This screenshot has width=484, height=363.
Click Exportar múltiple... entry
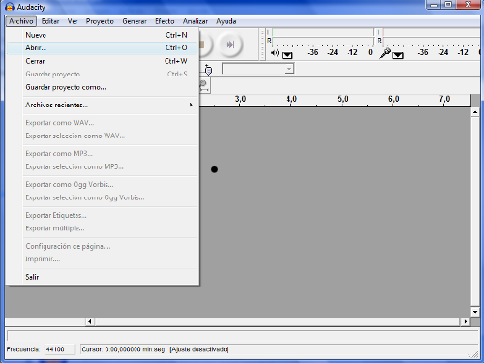tap(103, 228)
